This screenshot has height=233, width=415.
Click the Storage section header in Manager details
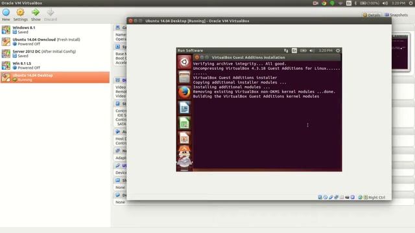click(121, 104)
